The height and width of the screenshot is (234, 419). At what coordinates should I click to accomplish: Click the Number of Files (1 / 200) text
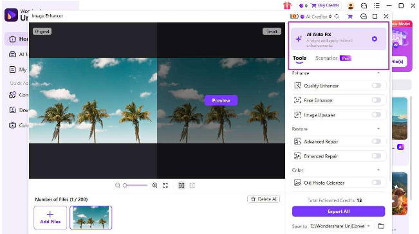(x=61, y=199)
